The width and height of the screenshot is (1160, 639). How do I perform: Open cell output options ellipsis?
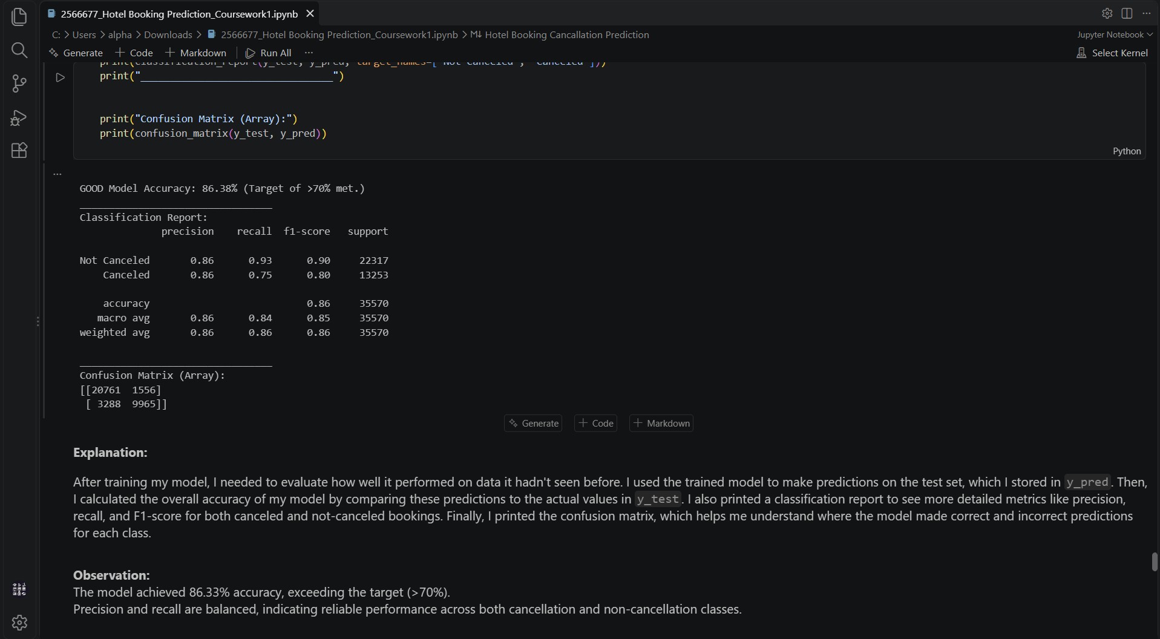(57, 174)
